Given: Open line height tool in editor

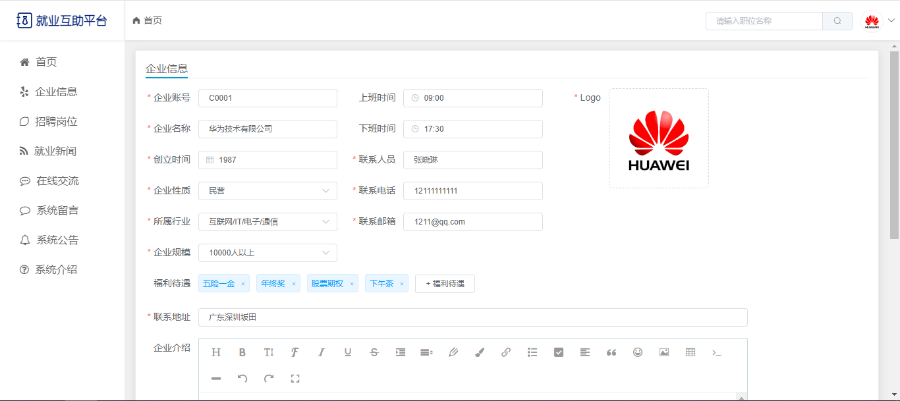Looking at the screenshot, I should [427, 352].
